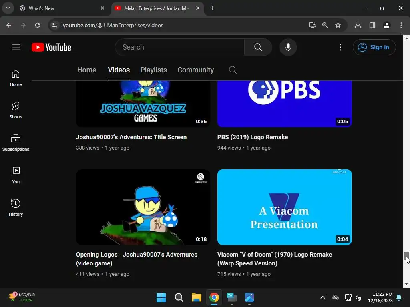Open History in the sidebar
The height and width of the screenshot is (307, 410).
point(16,208)
